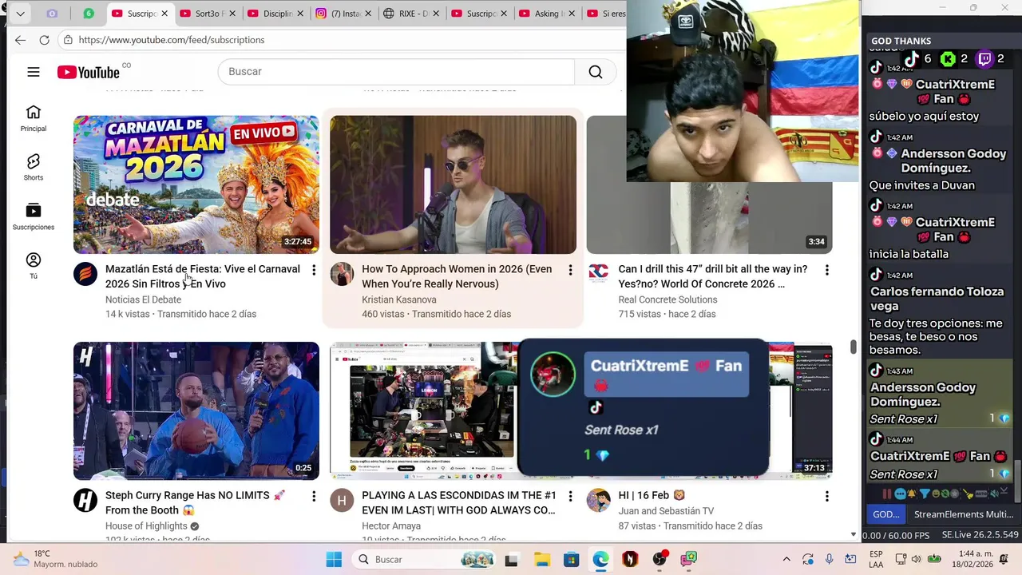The image size is (1022, 575).
Task: Open options for HI | 16 Feb video
Action: pos(827,497)
